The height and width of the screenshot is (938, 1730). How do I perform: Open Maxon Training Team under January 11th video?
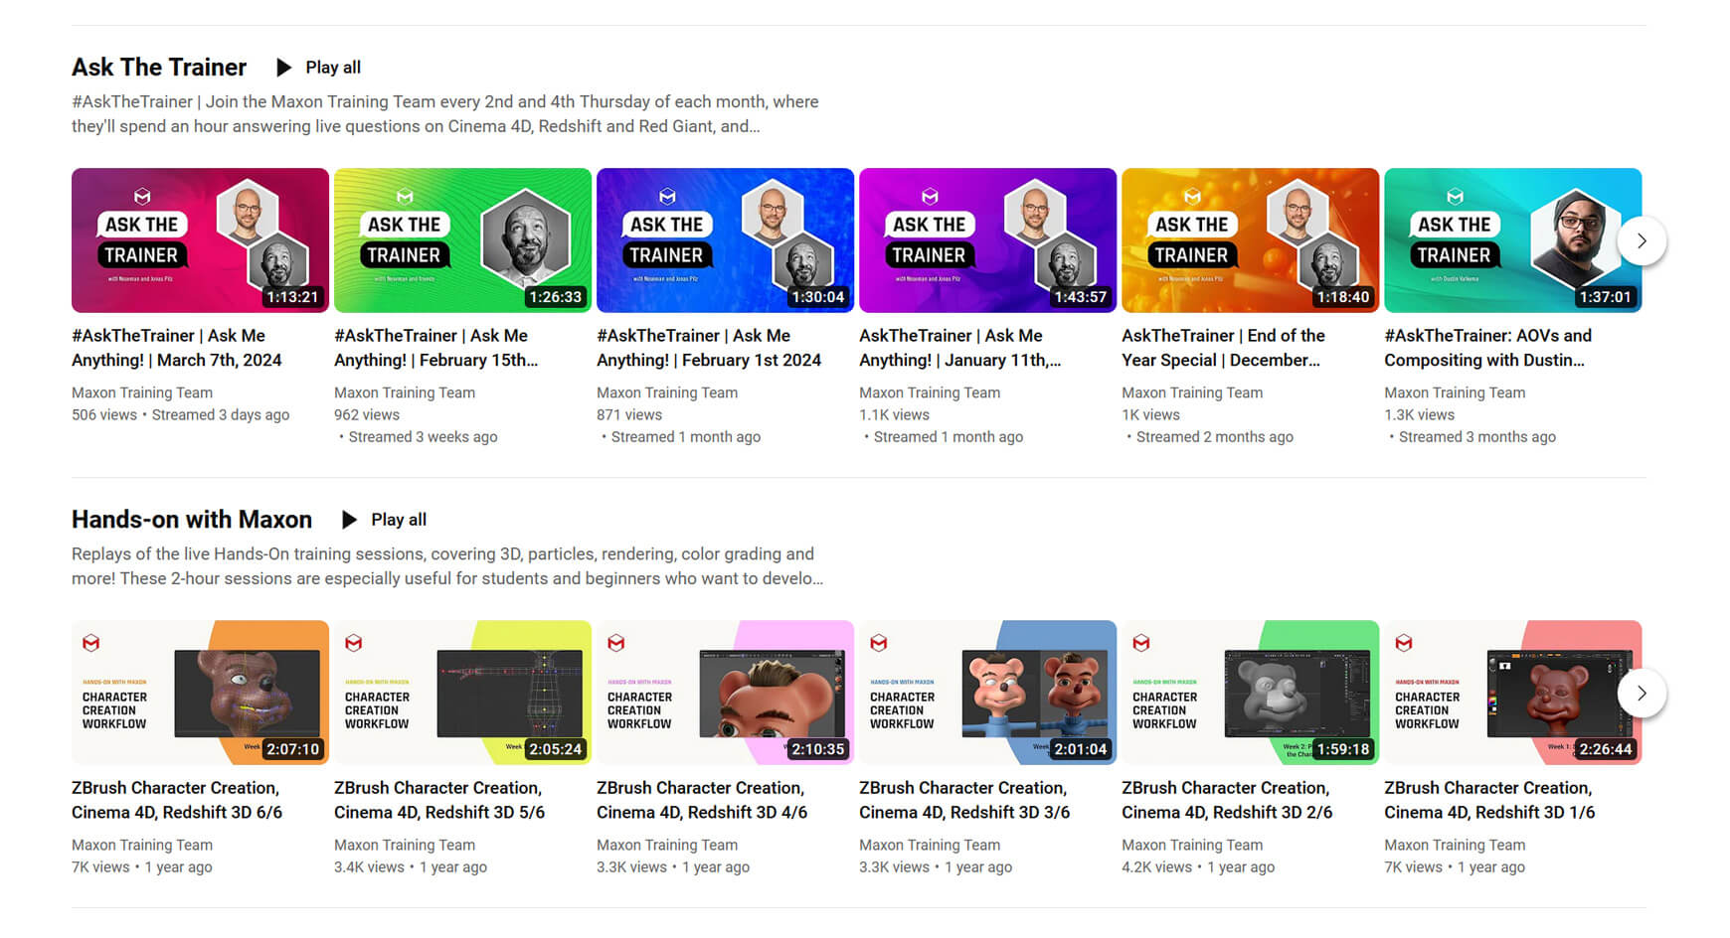coord(930,392)
